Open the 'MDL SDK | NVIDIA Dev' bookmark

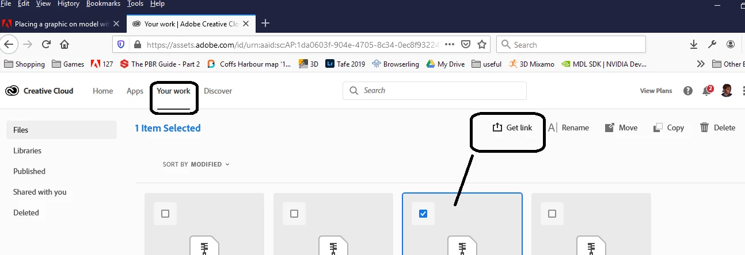[x=604, y=64]
